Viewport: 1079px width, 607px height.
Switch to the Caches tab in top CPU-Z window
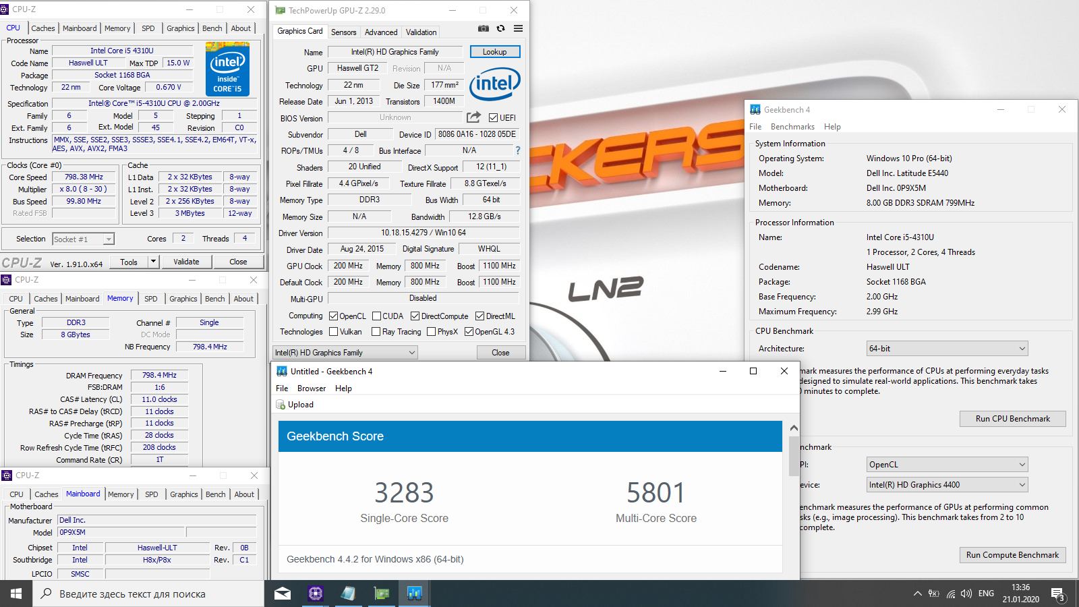pyautogui.click(x=43, y=28)
